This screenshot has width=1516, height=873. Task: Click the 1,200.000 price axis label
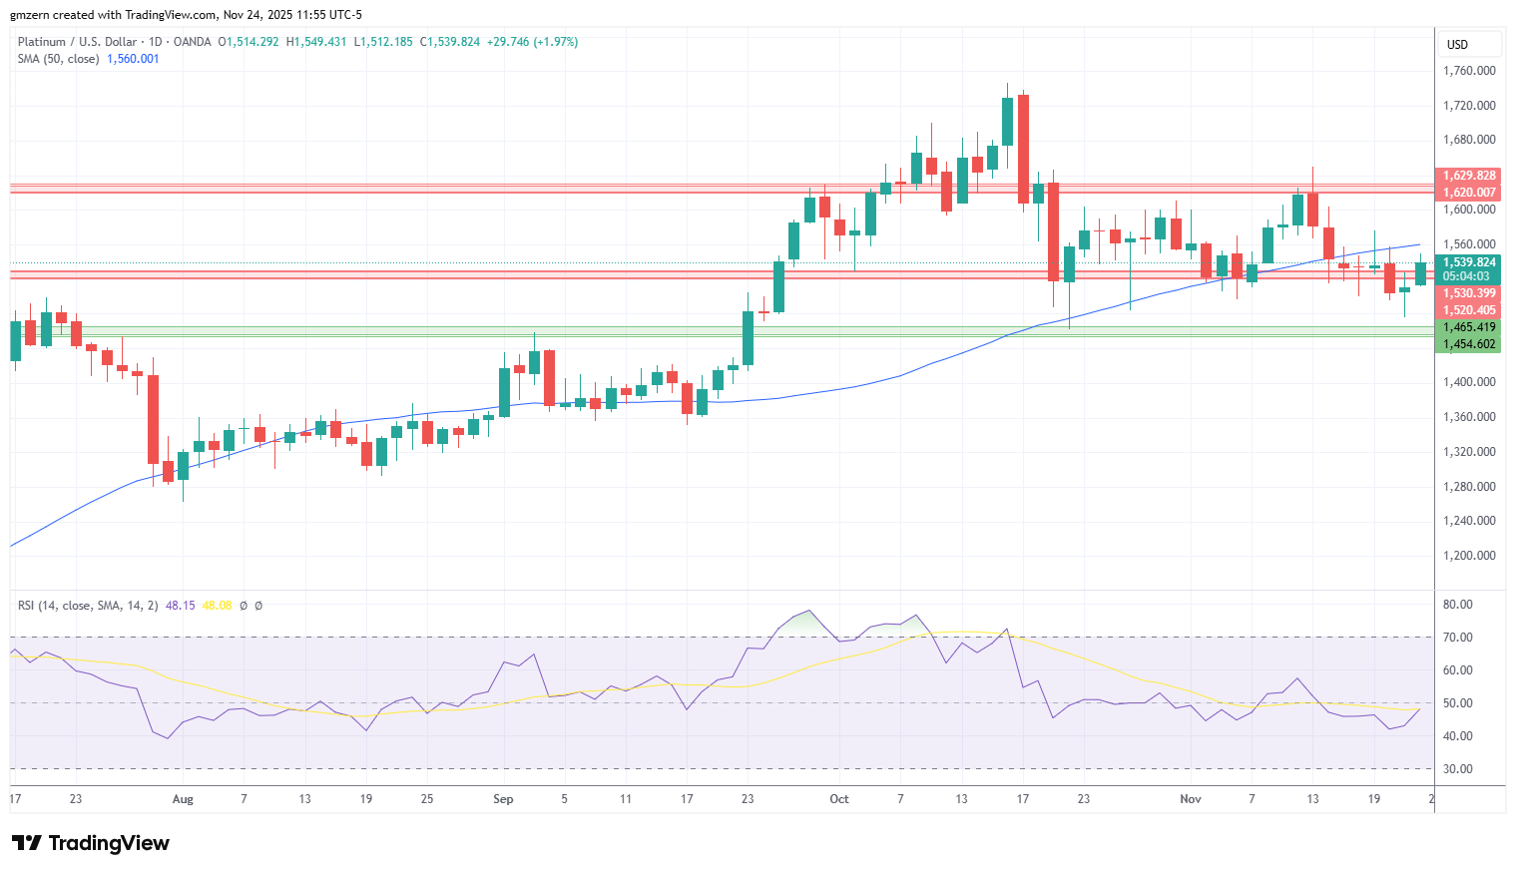1469,556
